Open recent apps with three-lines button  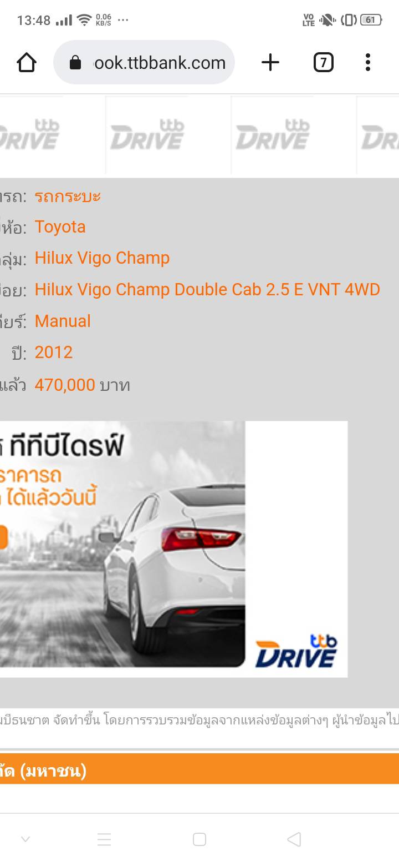click(104, 839)
